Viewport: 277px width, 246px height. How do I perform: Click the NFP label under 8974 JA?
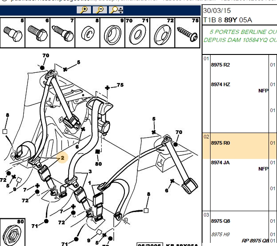pyautogui.click(x=263, y=169)
